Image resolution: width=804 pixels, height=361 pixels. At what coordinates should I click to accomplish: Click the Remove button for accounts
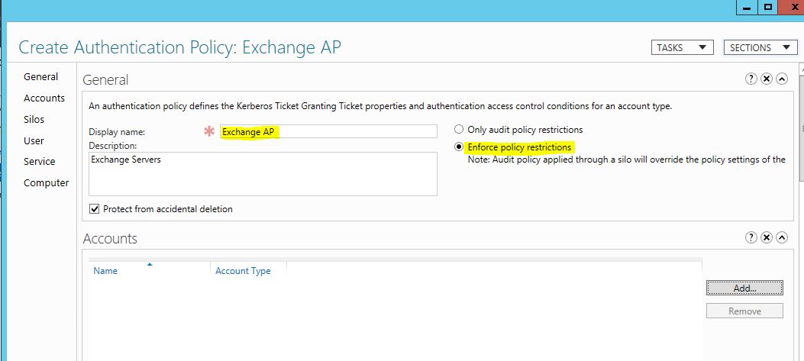744,311
